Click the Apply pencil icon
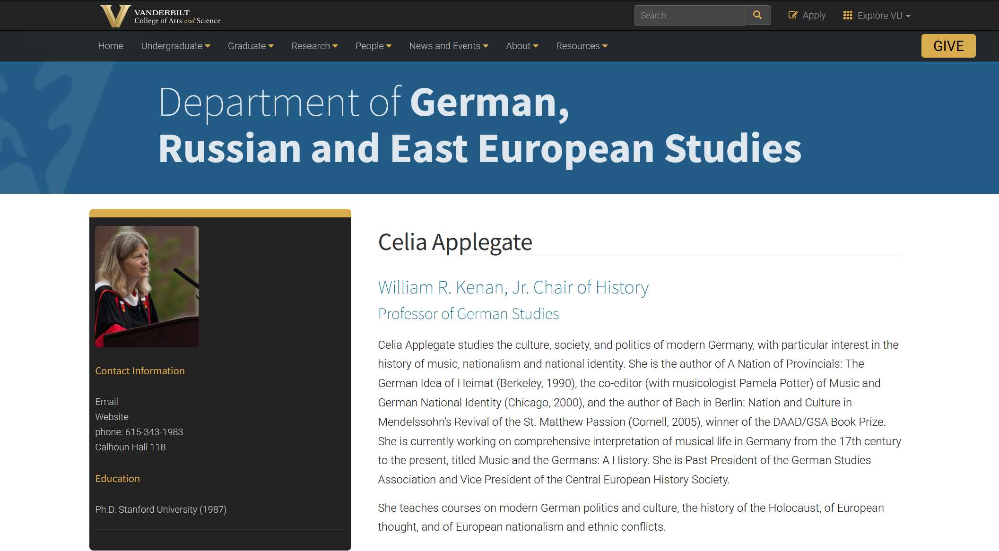The width and height of the screenshot is (999, 551). point(793,15)
